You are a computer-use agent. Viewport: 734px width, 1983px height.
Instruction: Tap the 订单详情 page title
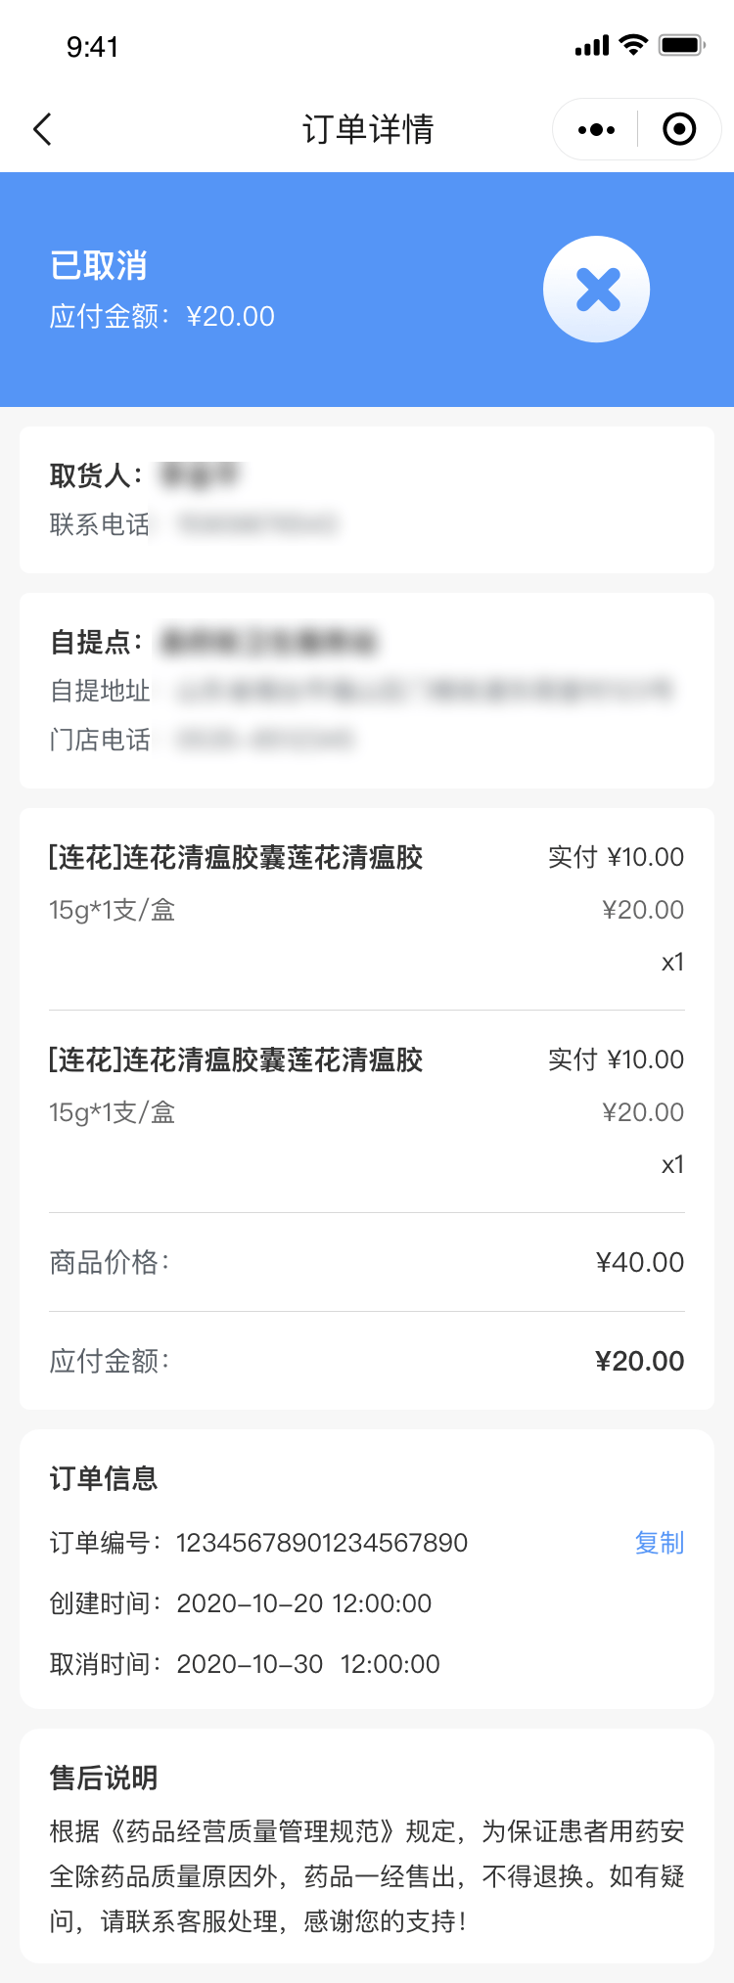click(368, 129)
